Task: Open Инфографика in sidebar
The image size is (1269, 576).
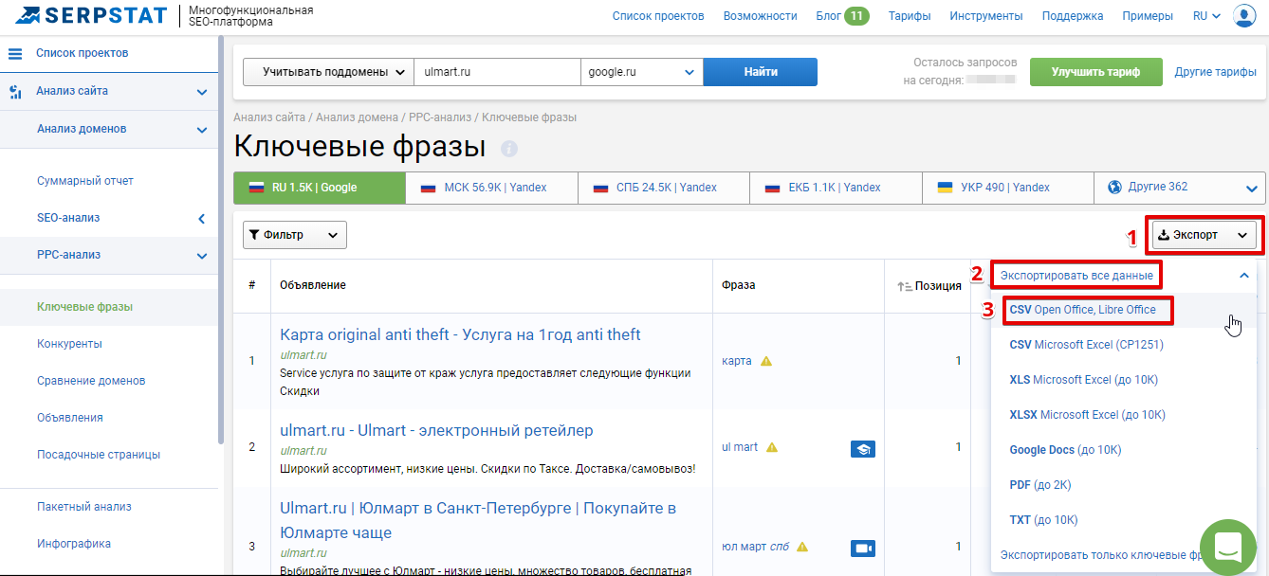Action: [x=74, y=544]
